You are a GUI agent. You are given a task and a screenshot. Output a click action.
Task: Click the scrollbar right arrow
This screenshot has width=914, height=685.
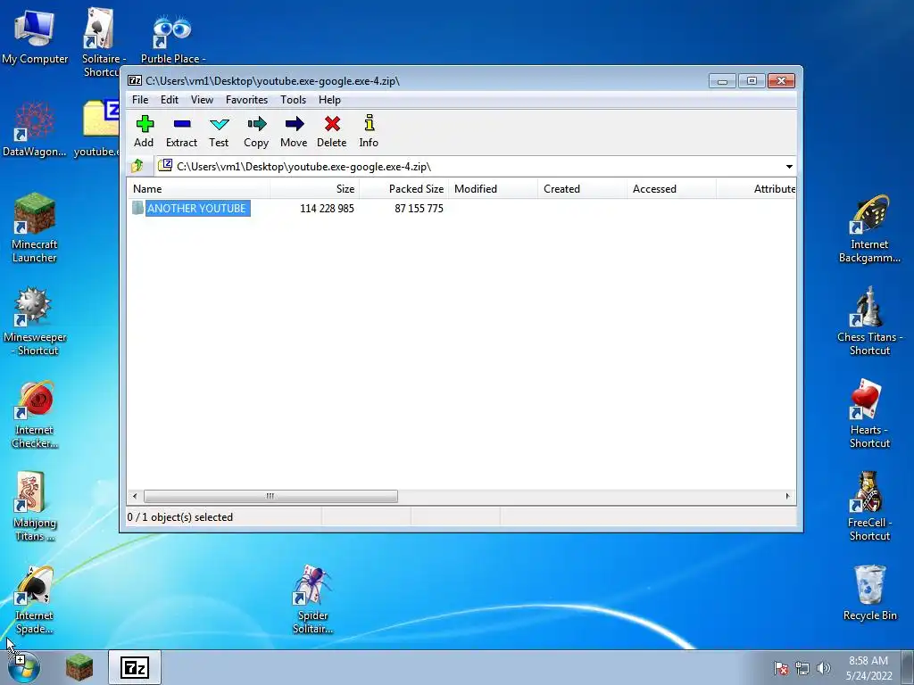pyautogui.click(x=787, y=496)
